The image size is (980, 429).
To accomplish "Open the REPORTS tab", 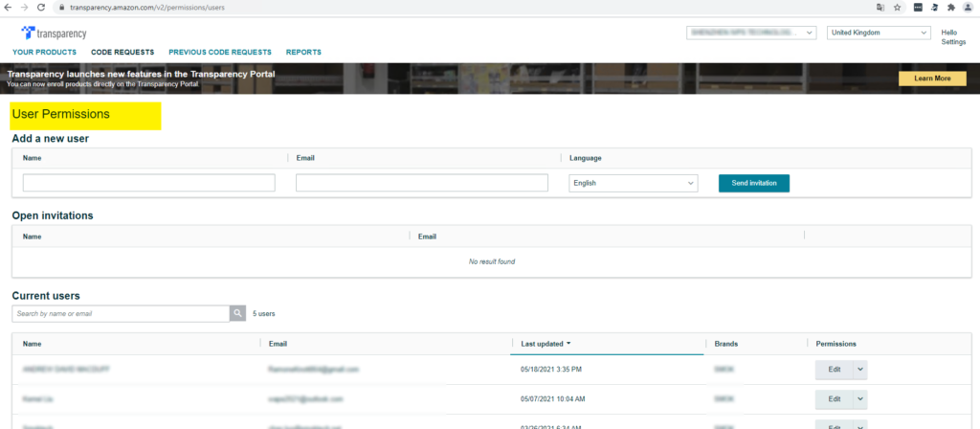I will [x=303, y=53].
